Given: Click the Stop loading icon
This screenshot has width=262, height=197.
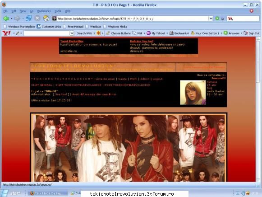Looking at the screenshot, I should tap(37, 18).
